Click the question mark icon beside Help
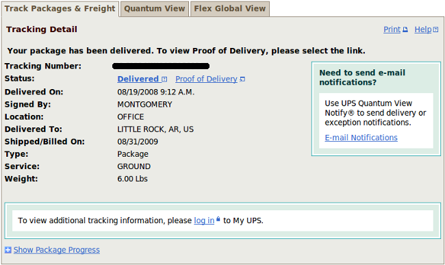Image resolution: width=445 pixels, height=265 pixels. (x=435, y=29)
